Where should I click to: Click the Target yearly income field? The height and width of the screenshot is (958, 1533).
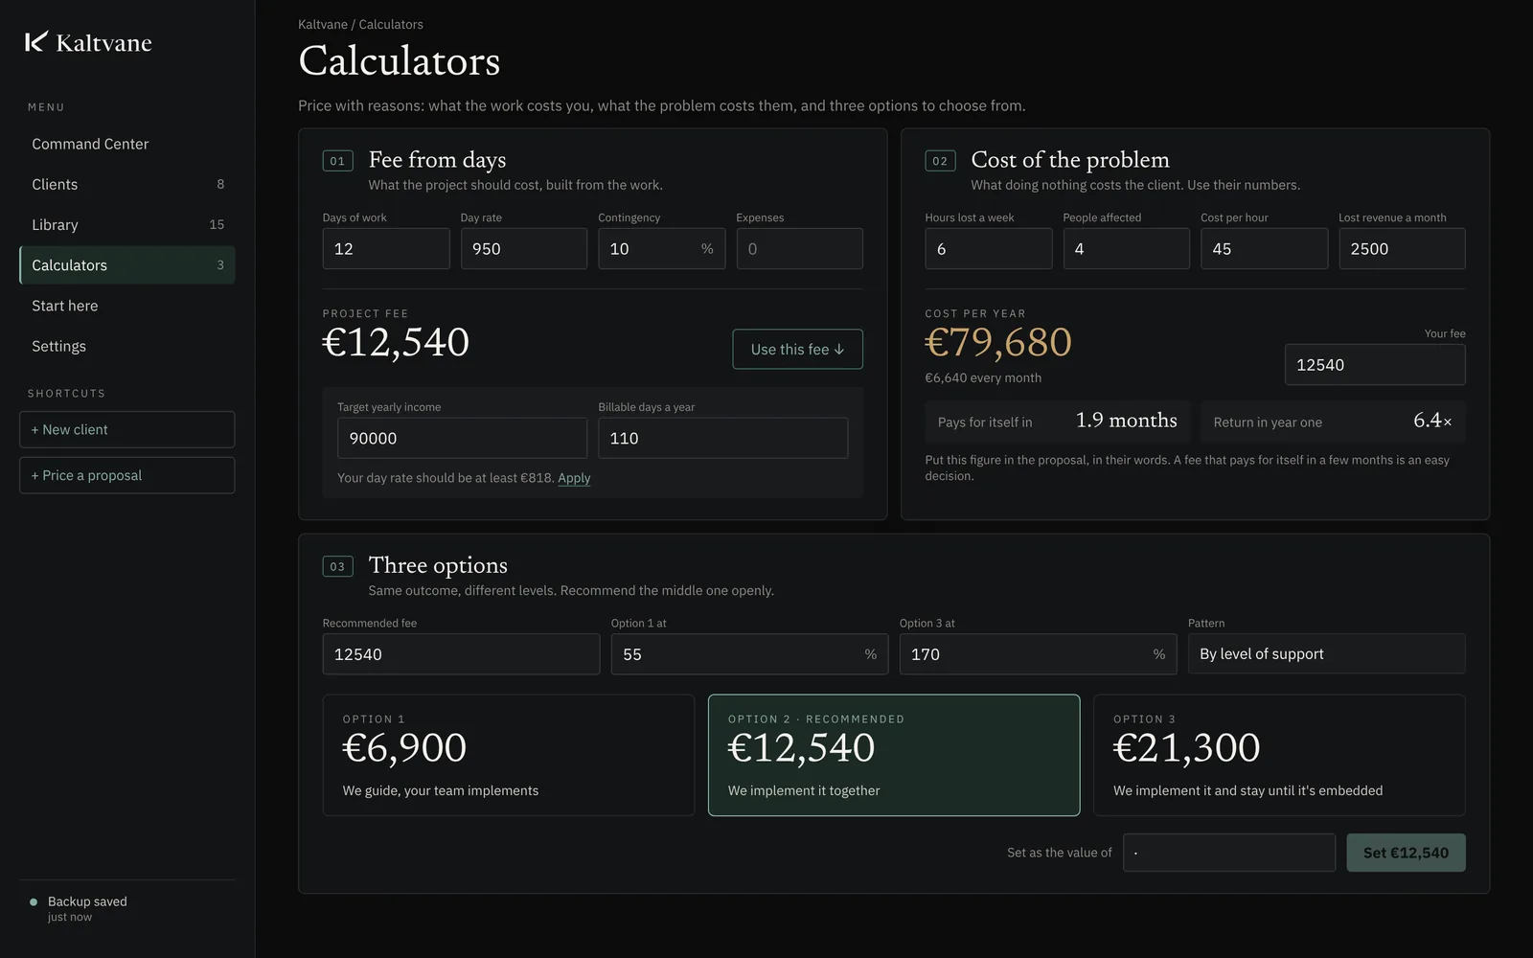click(462, 438)
